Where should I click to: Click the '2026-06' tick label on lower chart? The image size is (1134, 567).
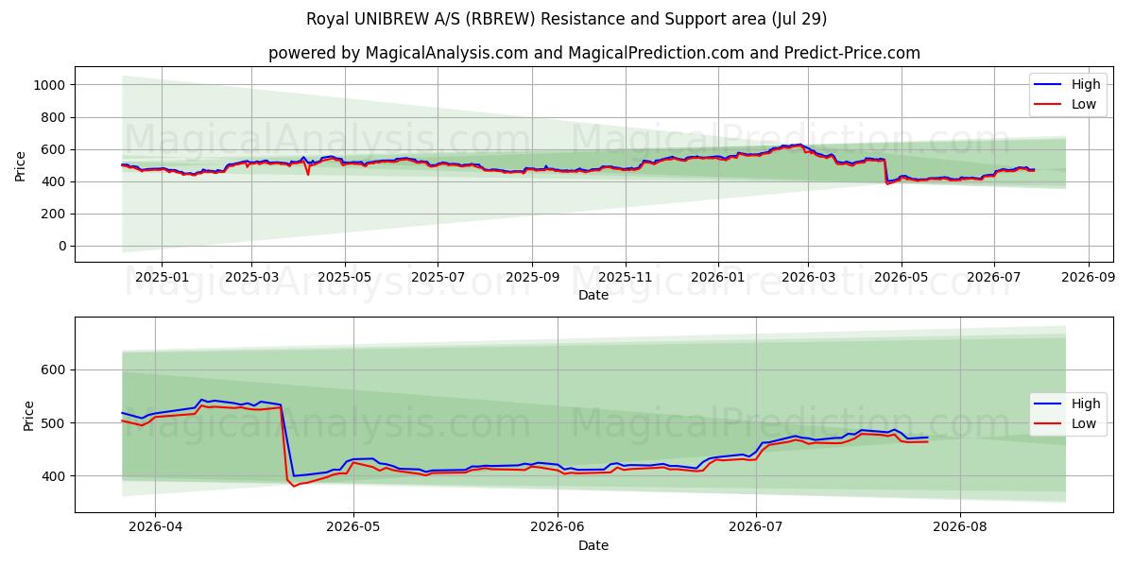point(558,528)
